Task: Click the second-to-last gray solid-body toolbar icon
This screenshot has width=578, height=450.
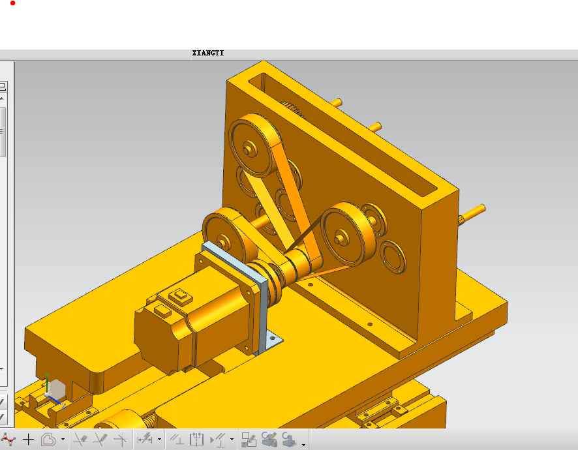Action: pos(269,440)
